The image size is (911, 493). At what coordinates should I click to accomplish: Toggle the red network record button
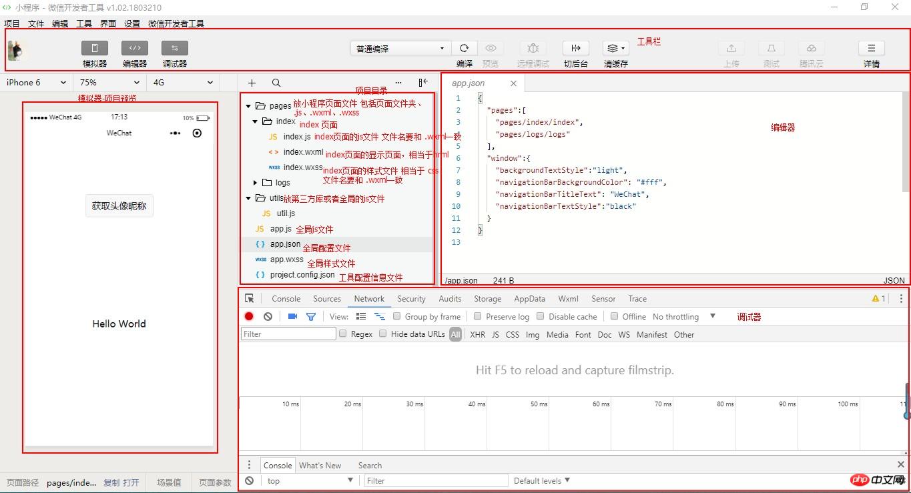point(249,317)
